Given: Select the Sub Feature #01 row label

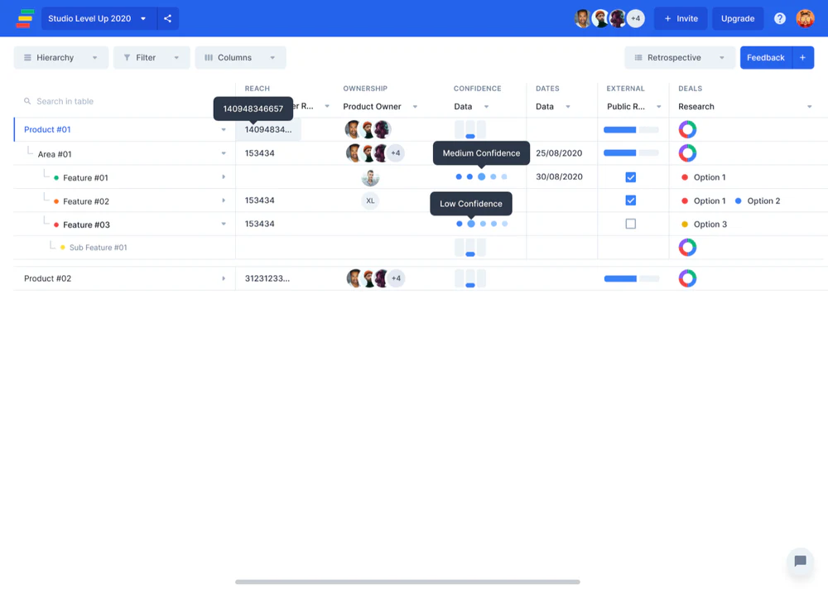Looking at the screenshot, I should (99, 247).
